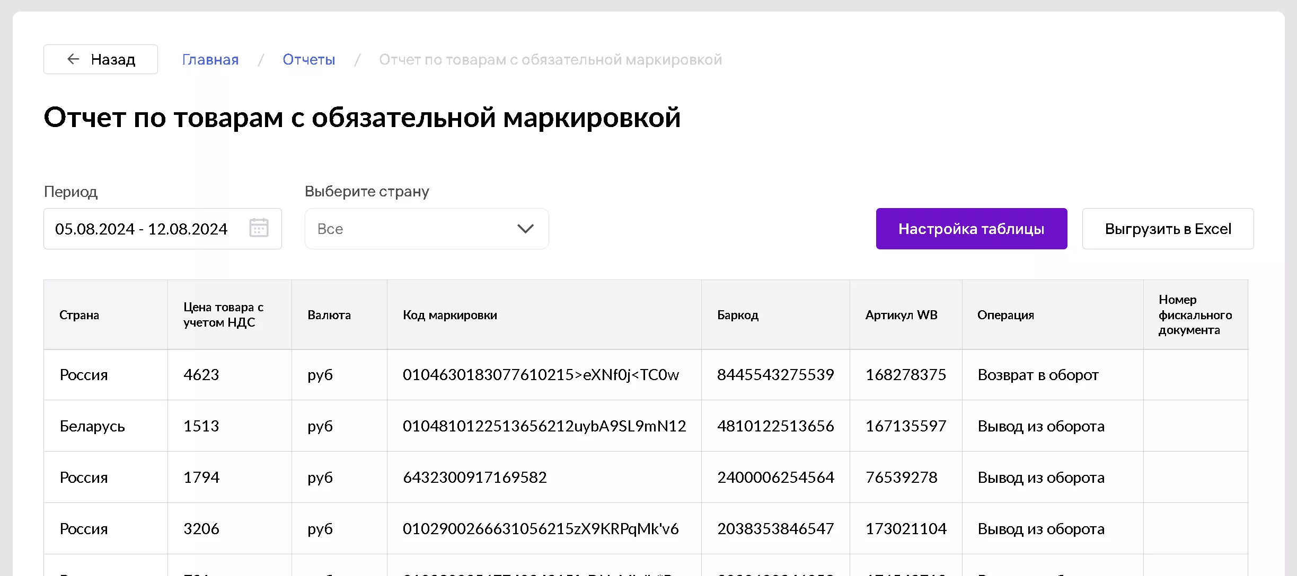
Task: Expand the country dropdown chevron
Action: click(x=525, y=229)
